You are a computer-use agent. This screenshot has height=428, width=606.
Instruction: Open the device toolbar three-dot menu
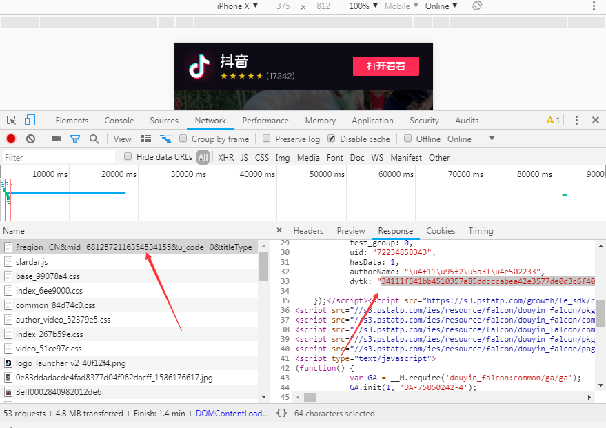pyautogui.click(x=594, y=6)
